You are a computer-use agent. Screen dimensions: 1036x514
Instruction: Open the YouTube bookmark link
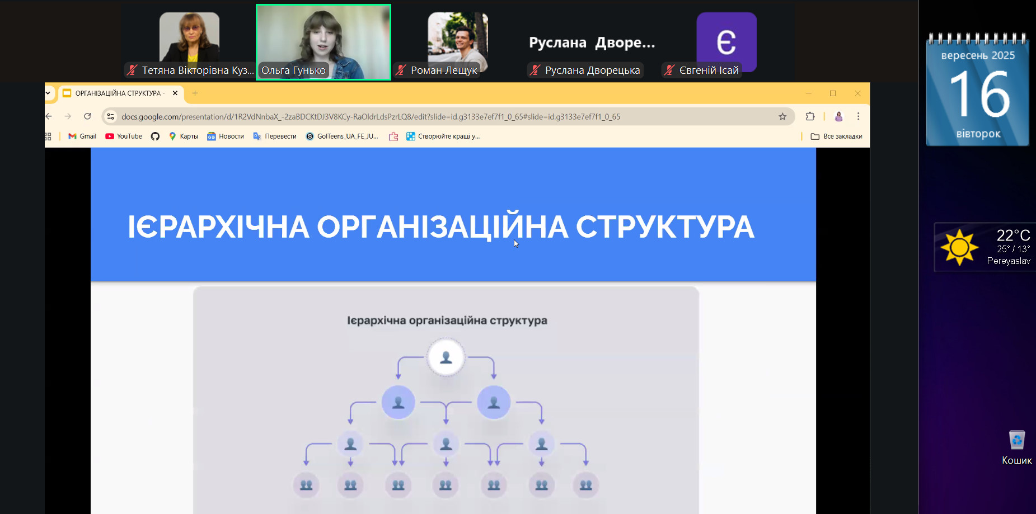124,136
